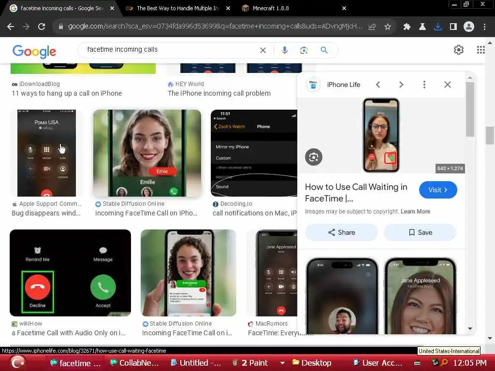Open the iPhone Life source name

[x=344, y=85]
